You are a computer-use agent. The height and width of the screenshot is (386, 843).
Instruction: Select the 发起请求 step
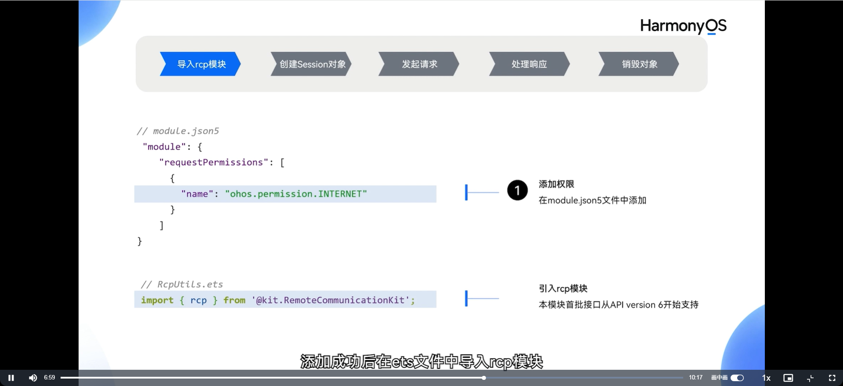point(419,64)
